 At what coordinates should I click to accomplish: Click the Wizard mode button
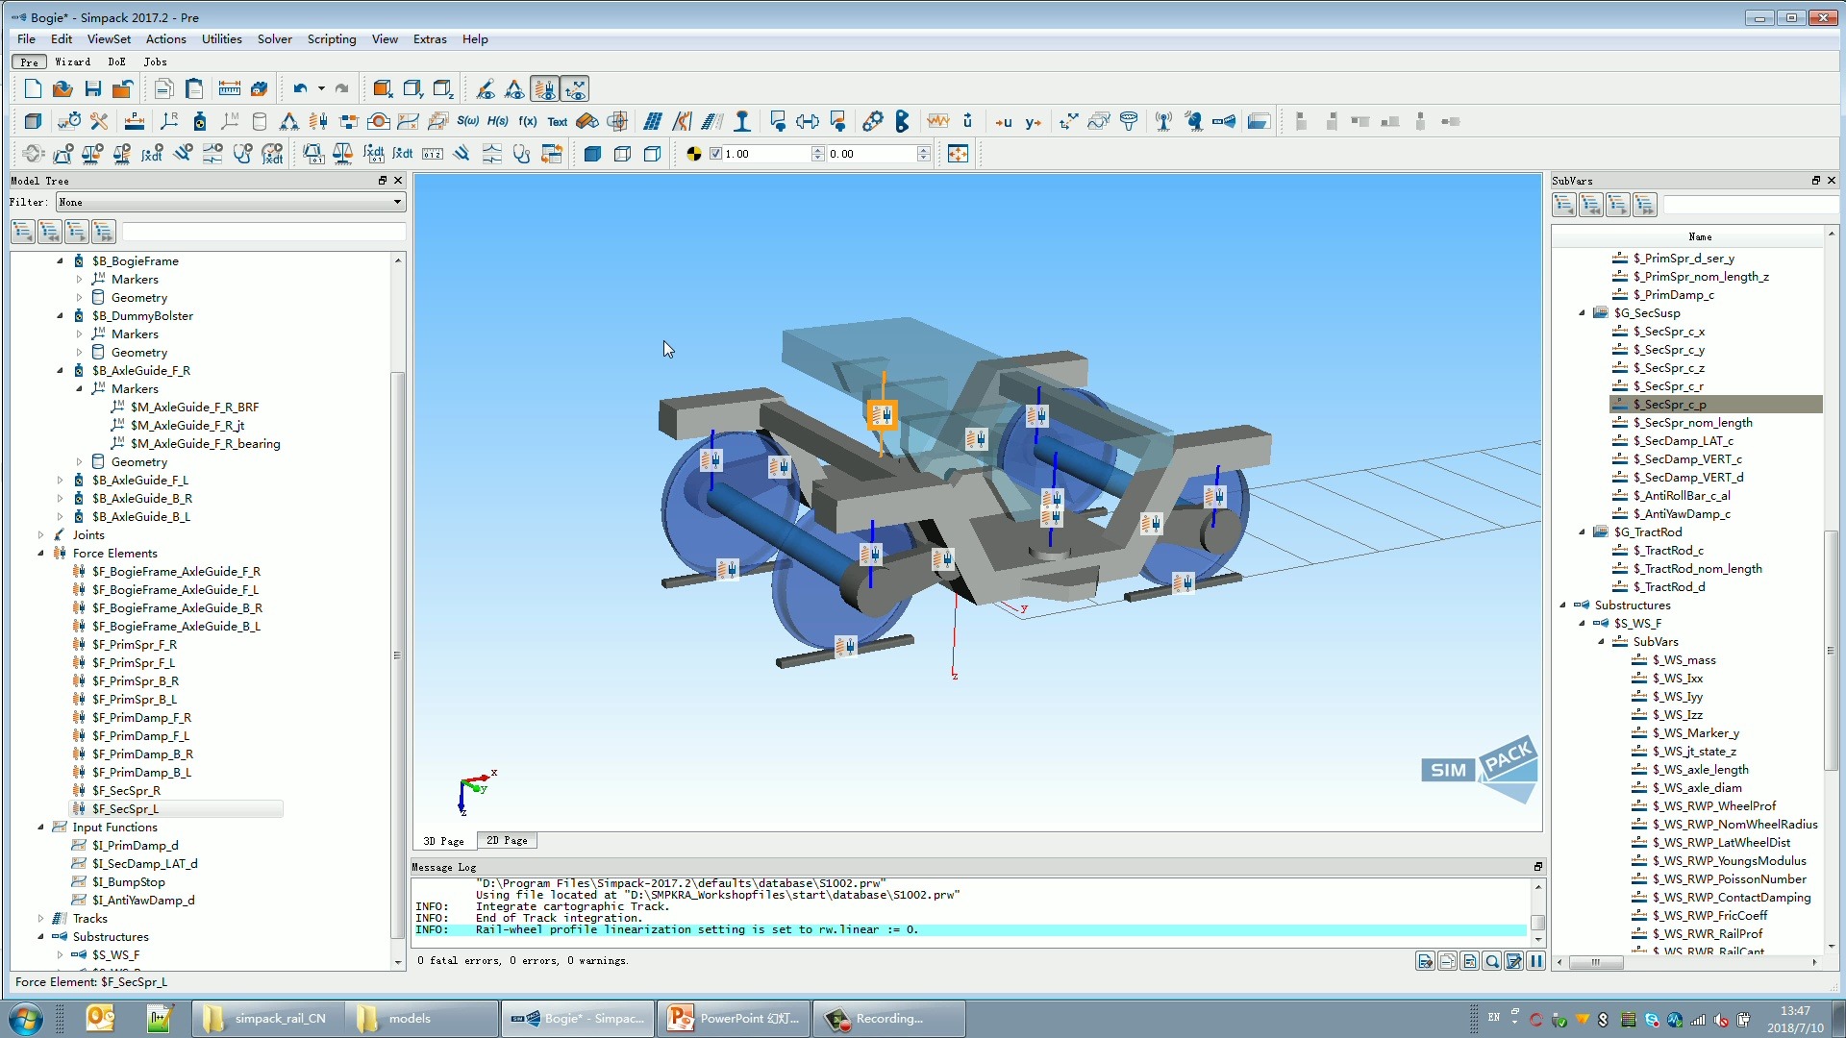click(x=72, y=62)
